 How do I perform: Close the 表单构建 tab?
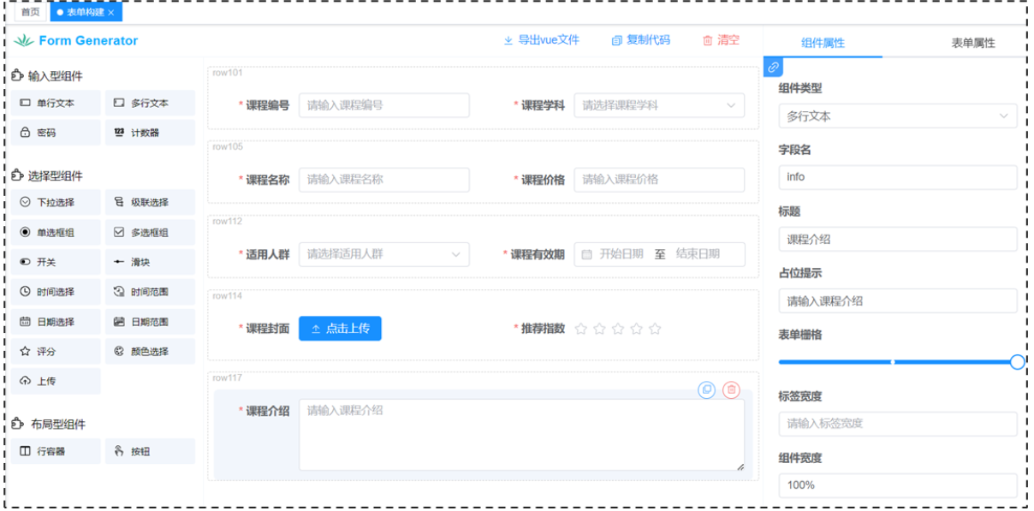click(x=111, y=13)
